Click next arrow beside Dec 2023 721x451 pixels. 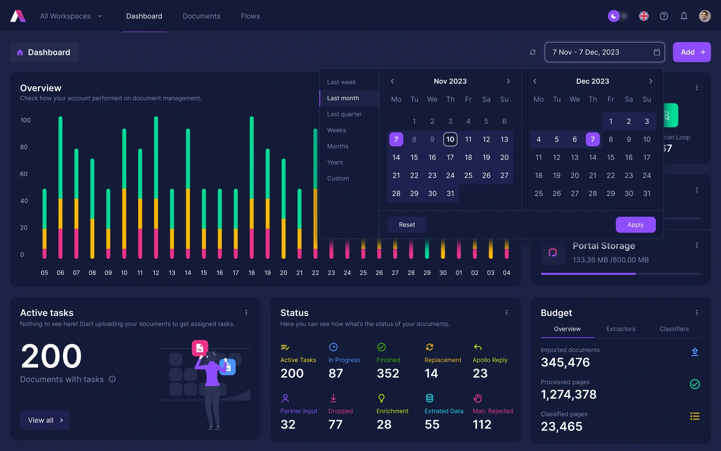point(650,81)
